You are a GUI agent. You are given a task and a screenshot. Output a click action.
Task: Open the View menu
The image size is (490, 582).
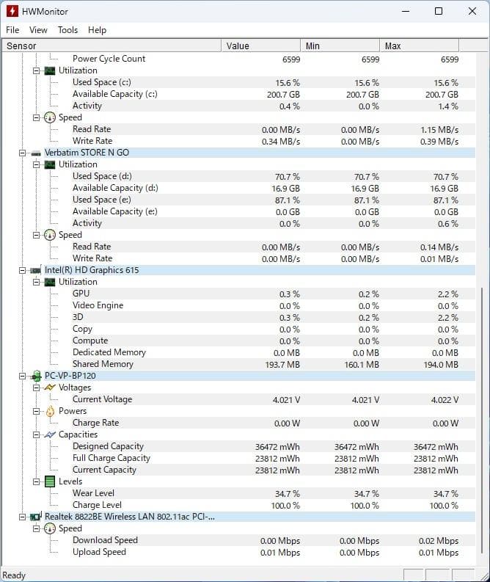click(38, 30)
